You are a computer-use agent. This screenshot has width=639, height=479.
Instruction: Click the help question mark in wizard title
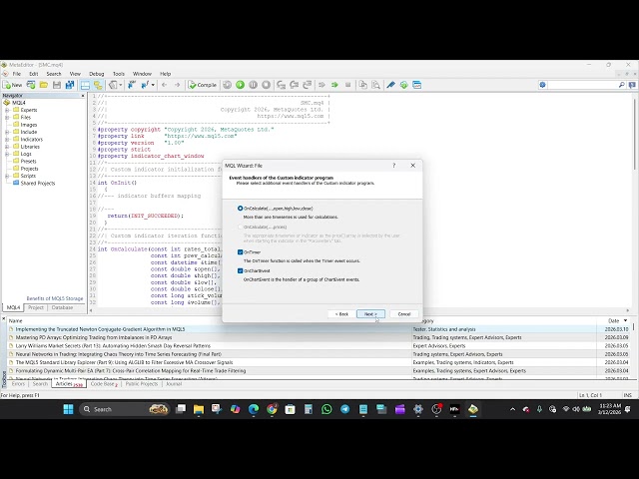coord(394,166)
